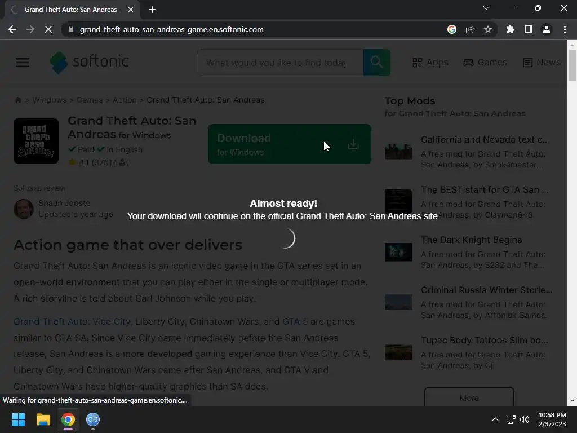Screen dimensions: 577x433
Task: Open the Extensions puzzle icon
Action: (511, 29)
